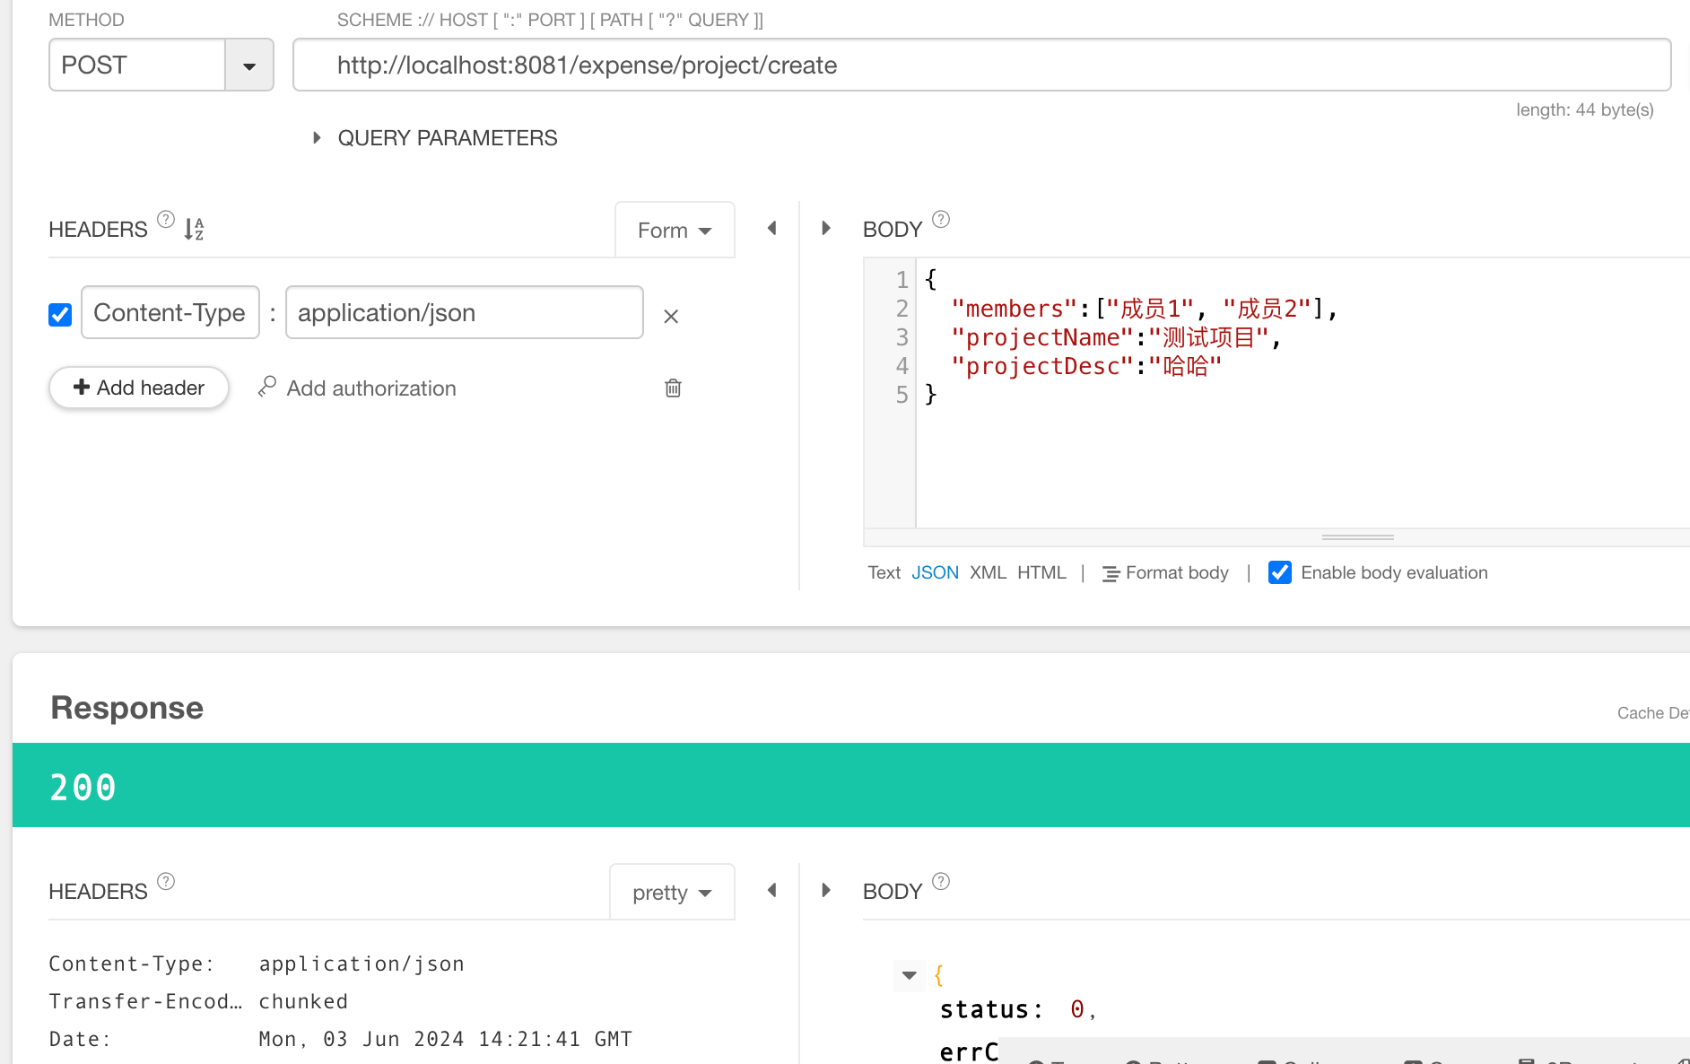The height and width of the screenshot is (1064, 1690).
Task: Collapse request headers panel left arrow
Action: click(771, 229)
